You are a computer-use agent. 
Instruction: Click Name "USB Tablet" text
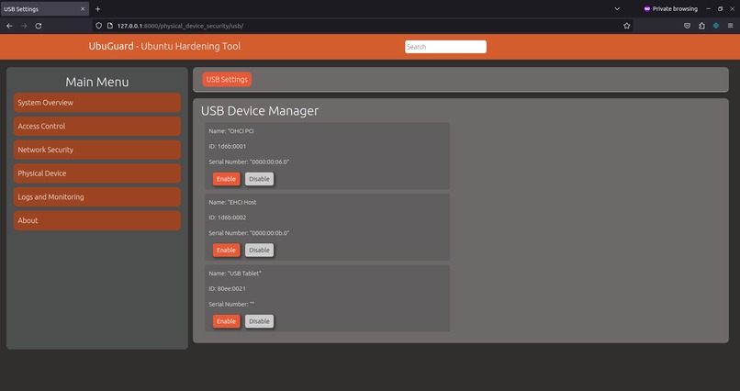[235, 274]
